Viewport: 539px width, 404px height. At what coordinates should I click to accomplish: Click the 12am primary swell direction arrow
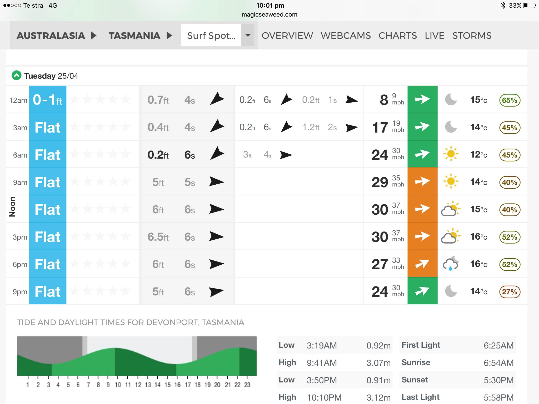pos(217,99)
